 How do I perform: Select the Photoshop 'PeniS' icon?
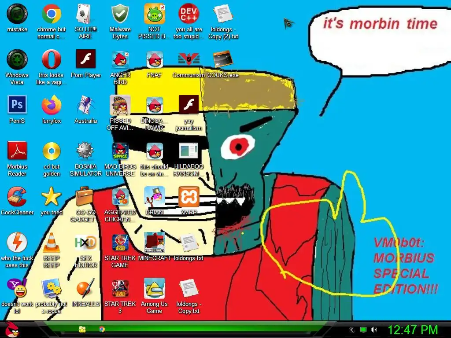tap(17, 105)
